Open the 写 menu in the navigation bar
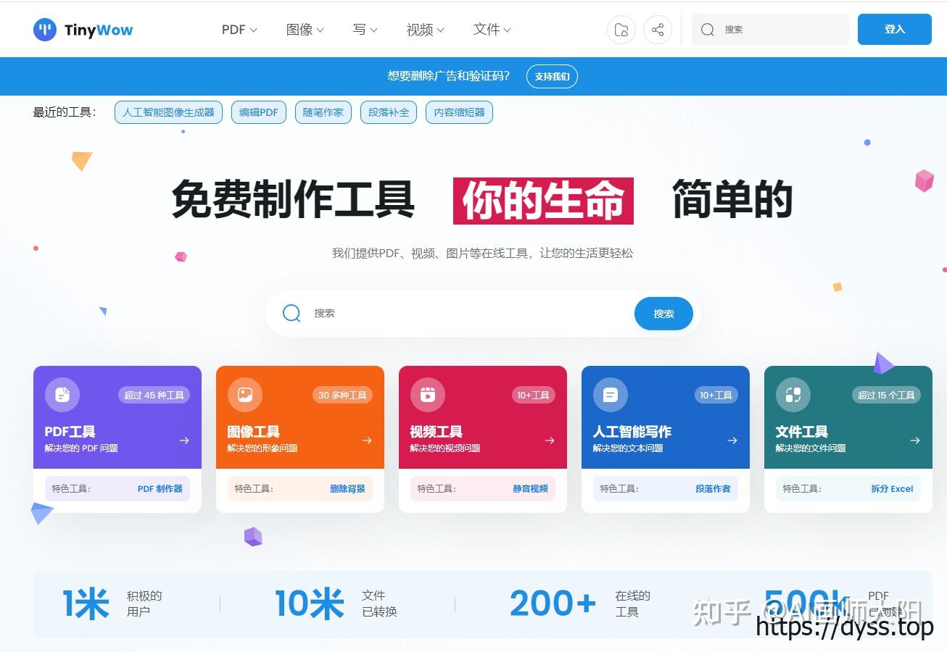 click(364, 30)
